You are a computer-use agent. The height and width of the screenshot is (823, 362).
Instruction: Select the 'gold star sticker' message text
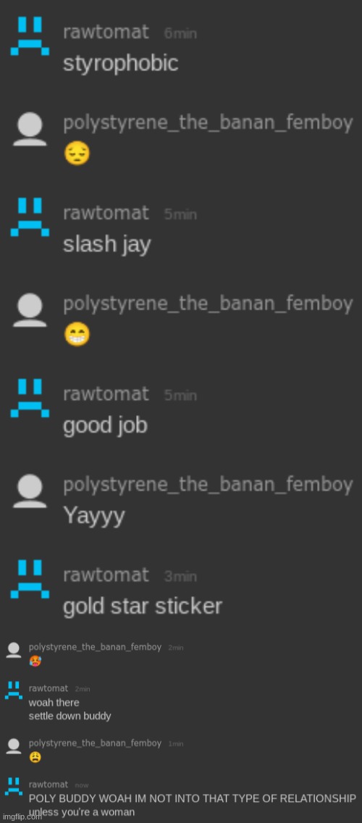(x=143, y=606)
